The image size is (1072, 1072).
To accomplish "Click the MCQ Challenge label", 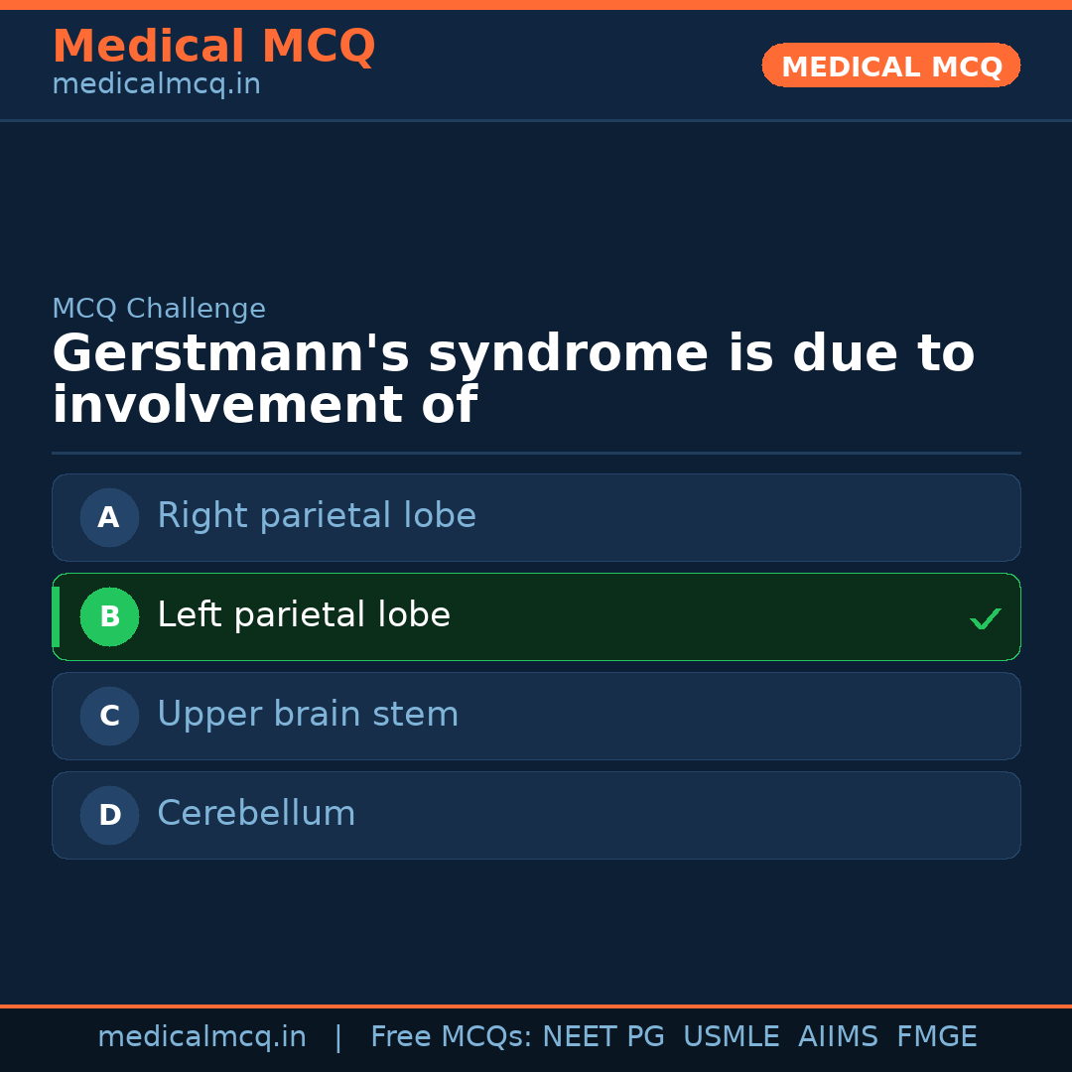I will coord(159,309).
